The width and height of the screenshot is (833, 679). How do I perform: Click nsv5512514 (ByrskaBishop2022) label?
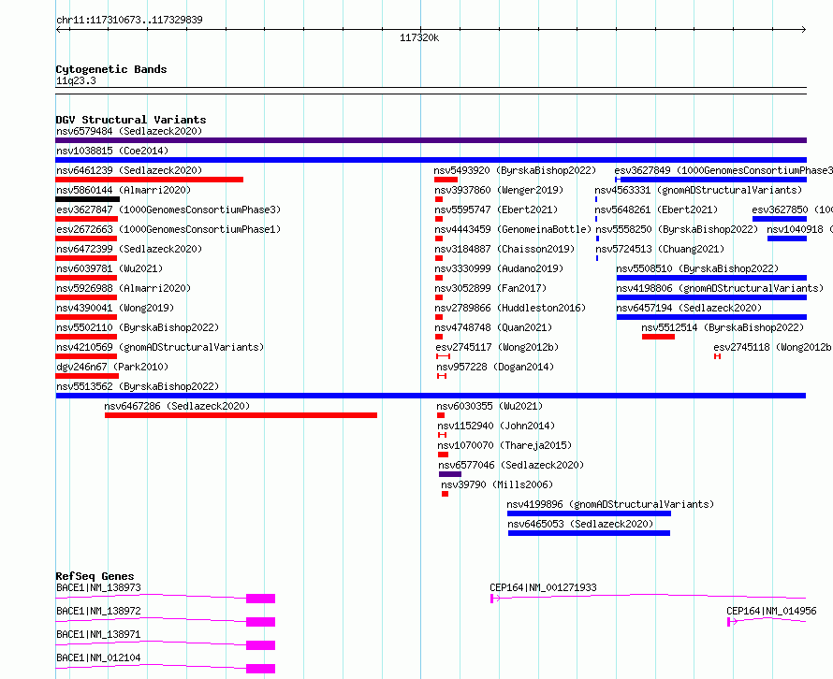pos(723,327)
